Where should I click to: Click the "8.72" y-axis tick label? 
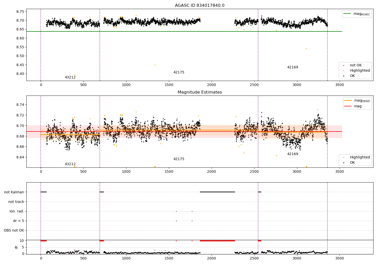[20, 115]
